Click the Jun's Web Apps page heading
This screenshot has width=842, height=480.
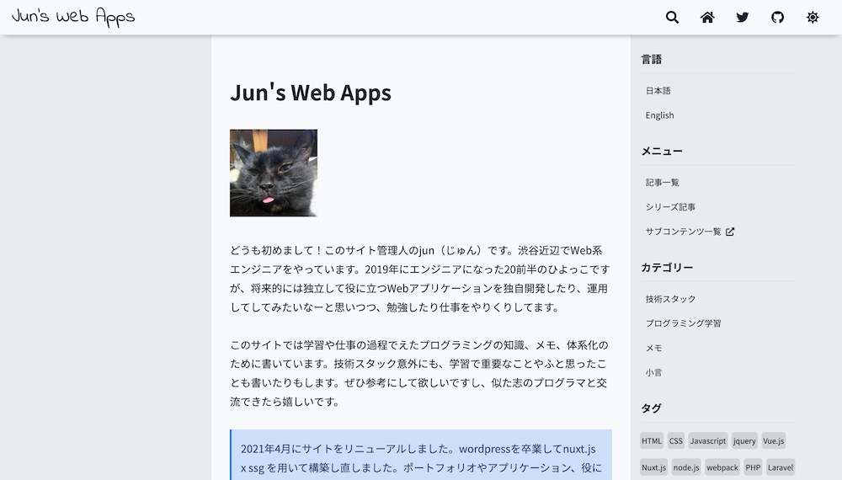click(x=311, y=93)
